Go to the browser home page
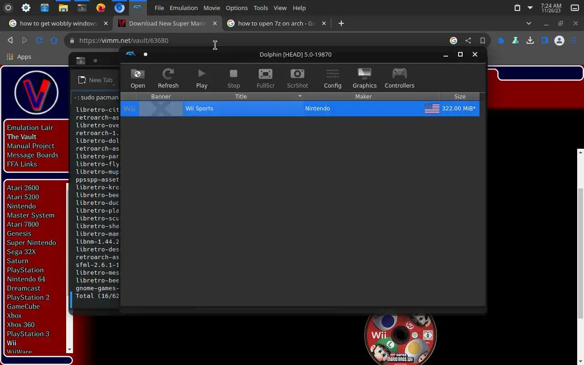Viewport: 584px width, 365px height. (x=54, y=40)
